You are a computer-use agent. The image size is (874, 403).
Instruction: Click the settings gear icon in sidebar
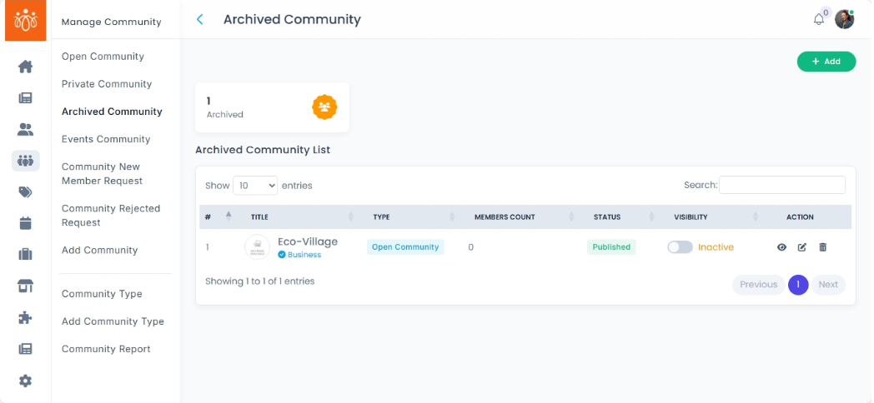click(25, 381)
